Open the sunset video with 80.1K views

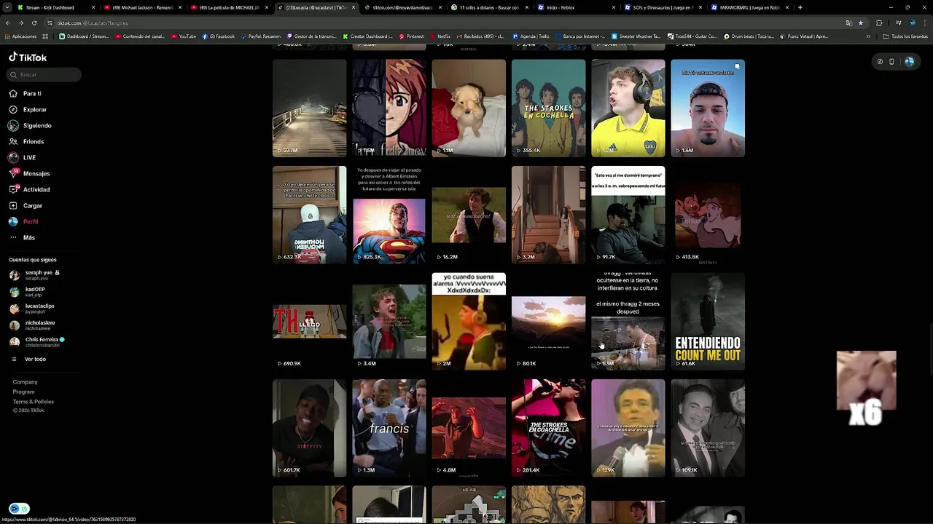pyautogui.click(x=548, y=321)
